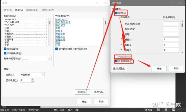Click 重新设置(R) button

pos(119,69)
